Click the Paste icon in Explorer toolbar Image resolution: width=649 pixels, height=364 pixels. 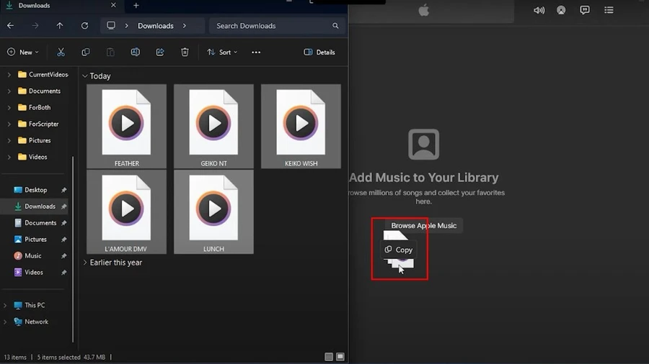(x=110, y=52)
